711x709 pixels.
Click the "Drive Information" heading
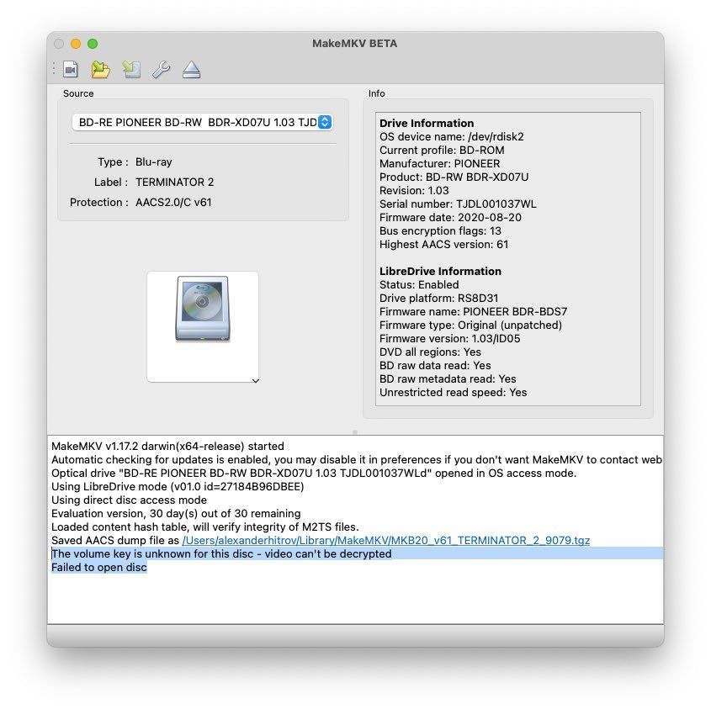[x=427, y=124]
